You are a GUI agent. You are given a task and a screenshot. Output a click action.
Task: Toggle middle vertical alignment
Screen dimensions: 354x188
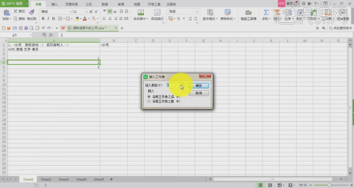point(109,11)
